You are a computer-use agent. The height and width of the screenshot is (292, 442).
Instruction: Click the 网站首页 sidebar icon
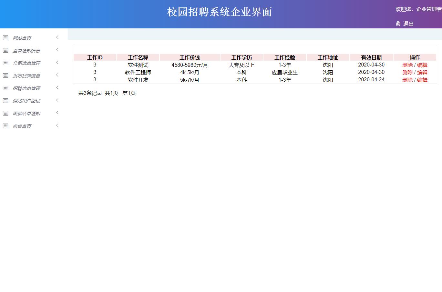click(x=5, y=37)
